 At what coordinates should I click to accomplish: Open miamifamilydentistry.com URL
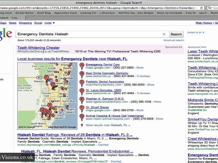[x=104, y=85]
